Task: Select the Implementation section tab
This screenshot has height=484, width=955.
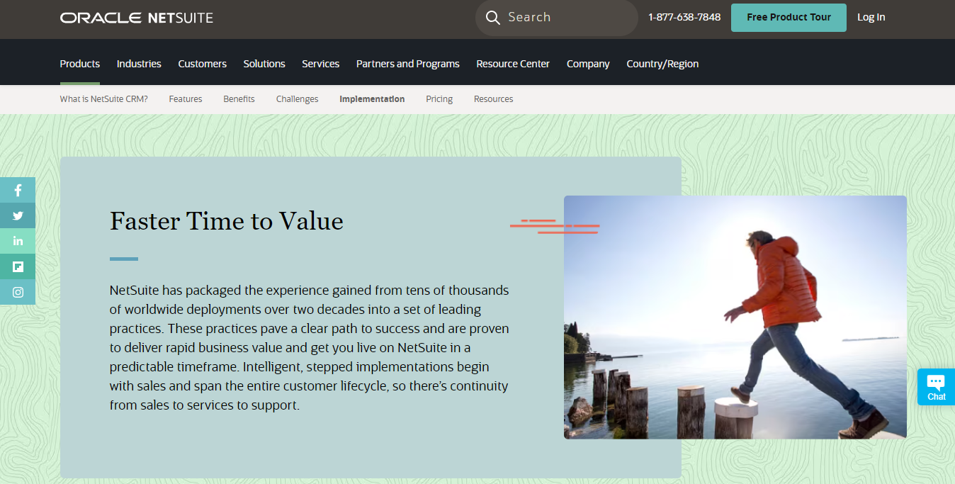Action: (372, 99)
